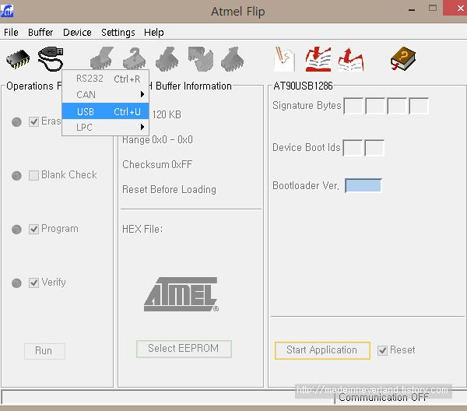Viewport: 467px width, 411px height.
Task: Click the greyed Blank Check Target Memory icon
Action: click(135, 58)
